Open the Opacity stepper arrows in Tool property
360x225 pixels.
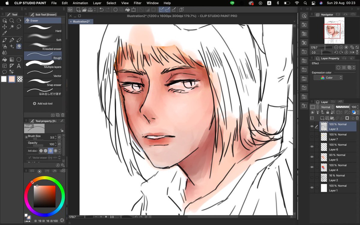tap(55, 144)
